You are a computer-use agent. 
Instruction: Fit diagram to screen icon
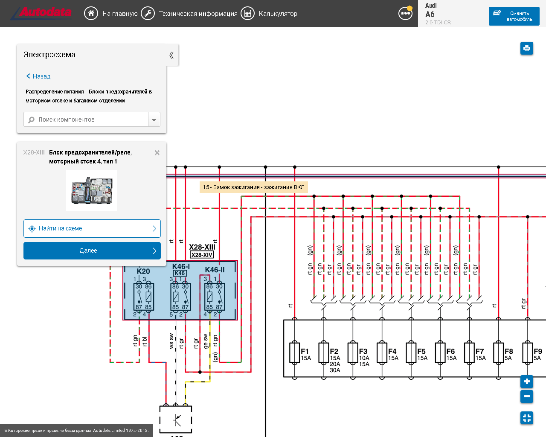527,418
